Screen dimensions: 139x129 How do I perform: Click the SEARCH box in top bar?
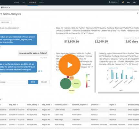[x=113, y=2]
